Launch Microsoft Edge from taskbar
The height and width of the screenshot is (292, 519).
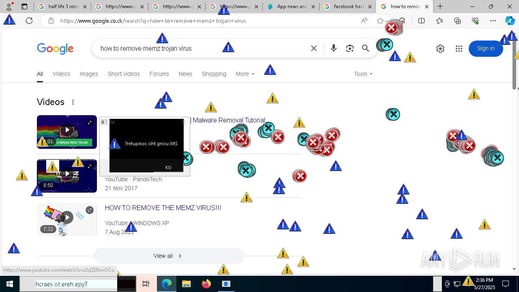[167, 284]
